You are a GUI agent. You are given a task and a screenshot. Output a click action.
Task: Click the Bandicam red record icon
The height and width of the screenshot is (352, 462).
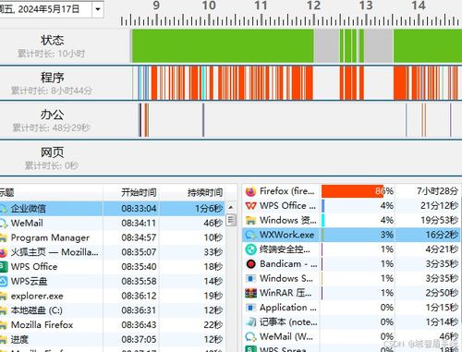point(250,264)
